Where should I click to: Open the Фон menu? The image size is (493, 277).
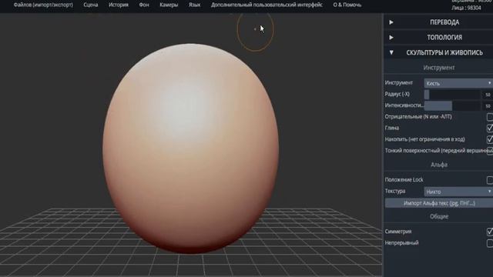[x=144, y=5]
